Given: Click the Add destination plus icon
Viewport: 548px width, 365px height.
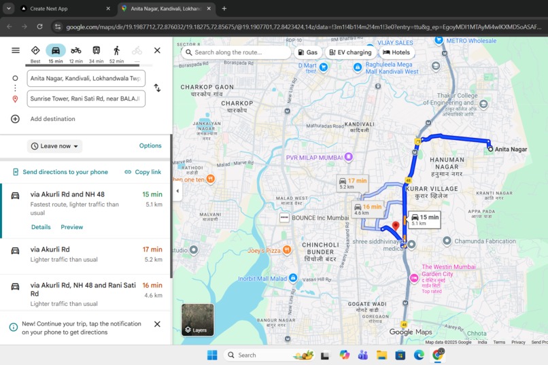Looking at the screenshot, I should 15,119.
